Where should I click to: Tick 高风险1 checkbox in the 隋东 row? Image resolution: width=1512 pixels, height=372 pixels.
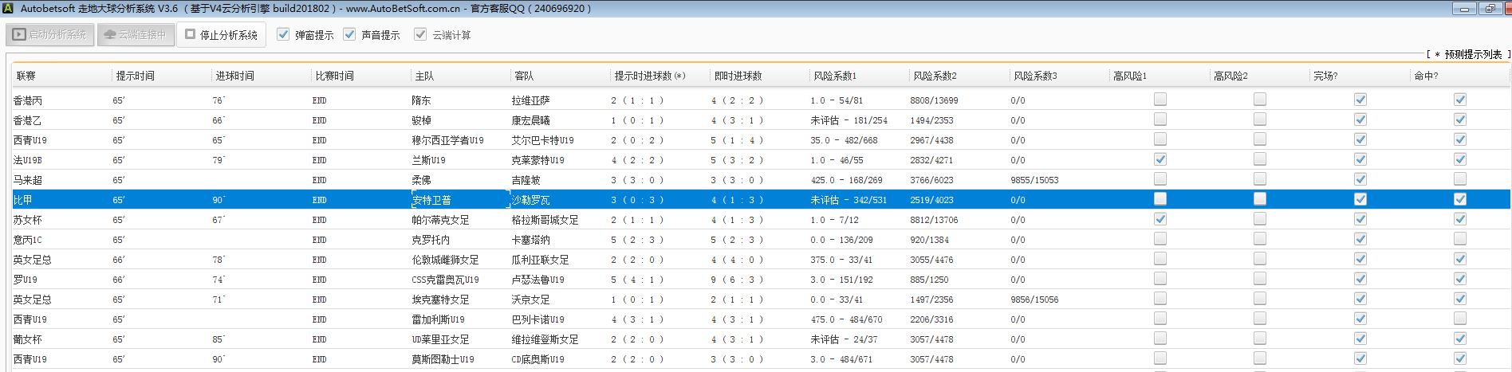tap(1160, 100)
